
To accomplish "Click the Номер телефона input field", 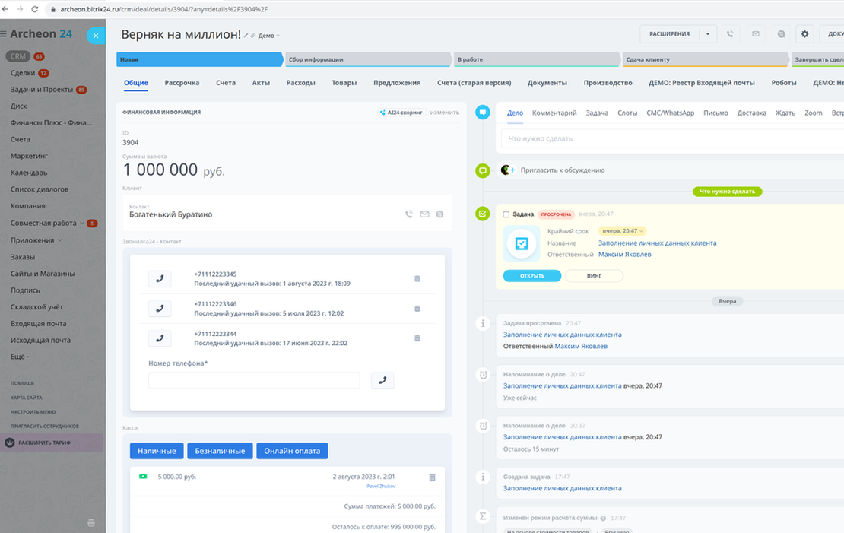I will click(254, 381).
